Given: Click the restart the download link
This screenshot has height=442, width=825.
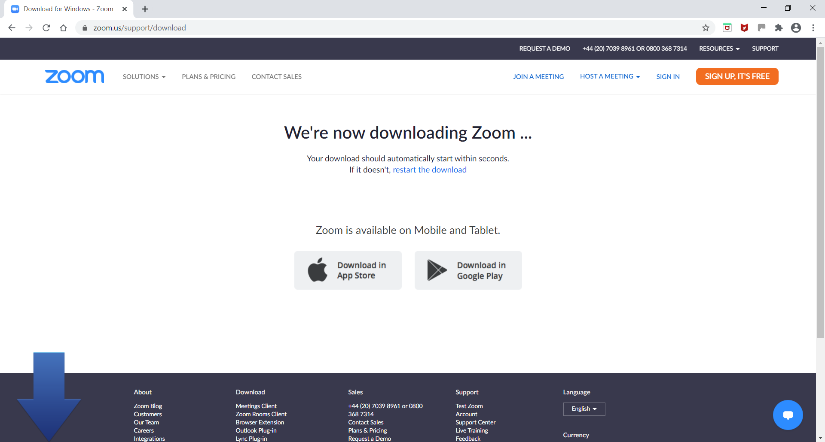Looking at the screenshot, I should [x=429, y=170].
